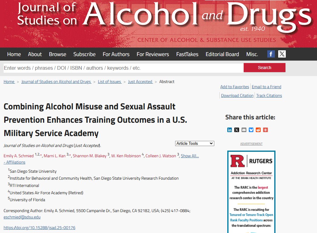Share the article via email
Viewport: 317px width, 233px height.
coord(244,130)
